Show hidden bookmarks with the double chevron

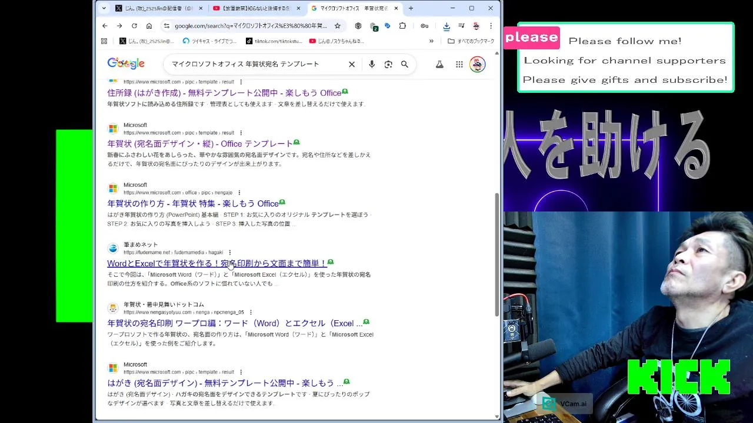click(431, 41)
